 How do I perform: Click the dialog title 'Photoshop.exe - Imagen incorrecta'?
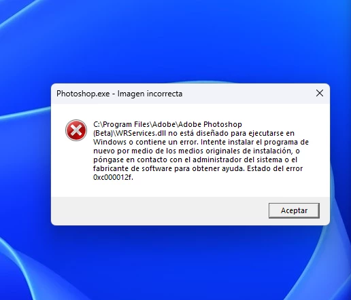(x=120, y=94)
